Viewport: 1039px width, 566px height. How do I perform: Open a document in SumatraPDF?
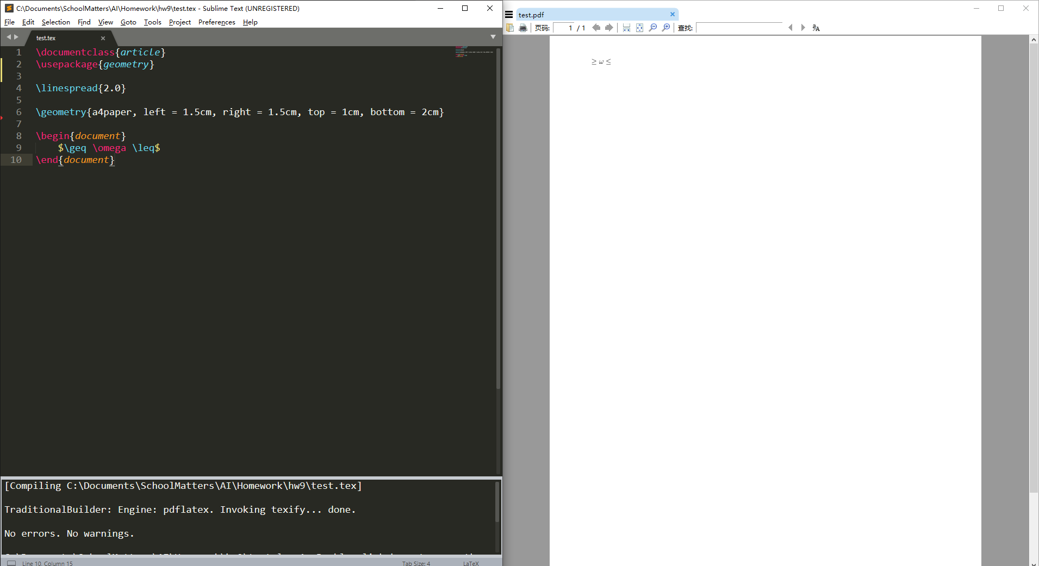pyautogui.click(x=509, y=28)
